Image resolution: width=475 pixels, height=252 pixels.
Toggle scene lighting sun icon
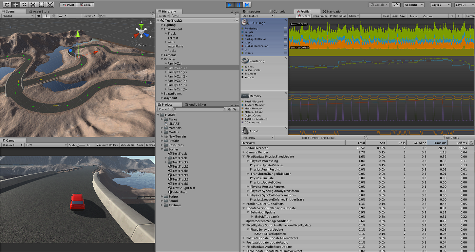click(47, 16)
